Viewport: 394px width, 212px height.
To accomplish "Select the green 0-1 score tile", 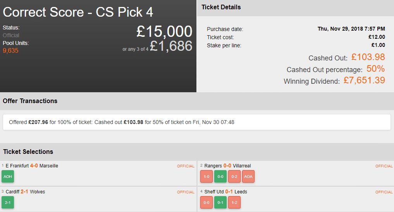I will 220,202.
